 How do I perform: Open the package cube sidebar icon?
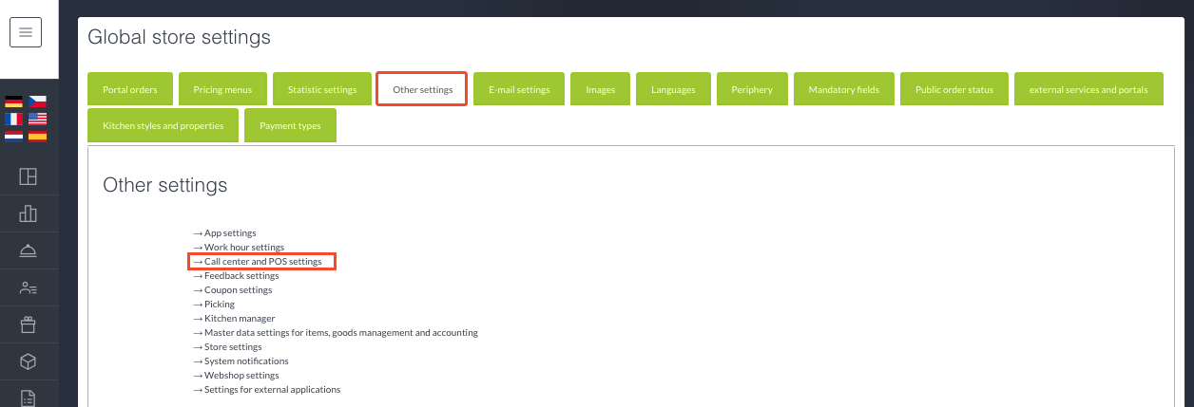tap(29, 362)
